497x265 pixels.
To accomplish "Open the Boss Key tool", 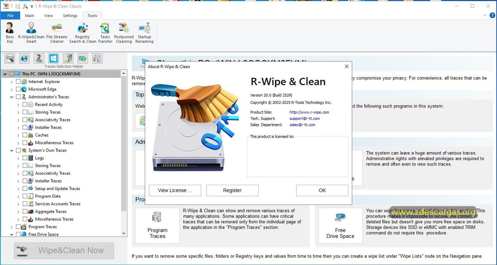I will coord(10,33).
